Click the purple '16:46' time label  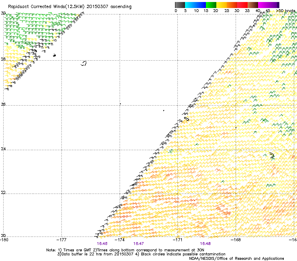click(x=102, y=244)
